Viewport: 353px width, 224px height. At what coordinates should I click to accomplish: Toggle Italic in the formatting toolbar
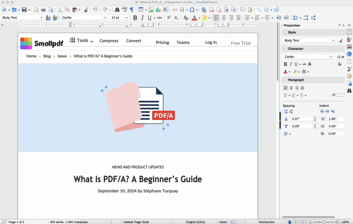click(x=142, y=18)
